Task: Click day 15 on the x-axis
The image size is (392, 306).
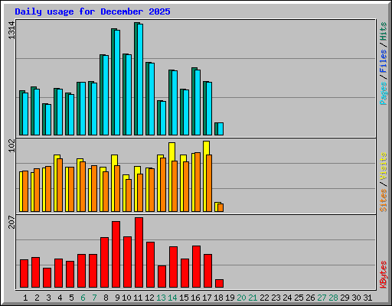Action: point(184,298)
